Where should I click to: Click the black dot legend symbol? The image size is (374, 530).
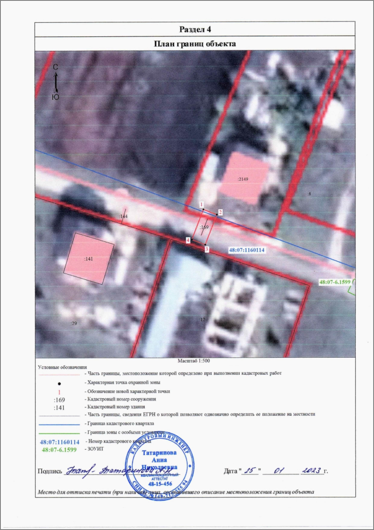click(59, 382)
